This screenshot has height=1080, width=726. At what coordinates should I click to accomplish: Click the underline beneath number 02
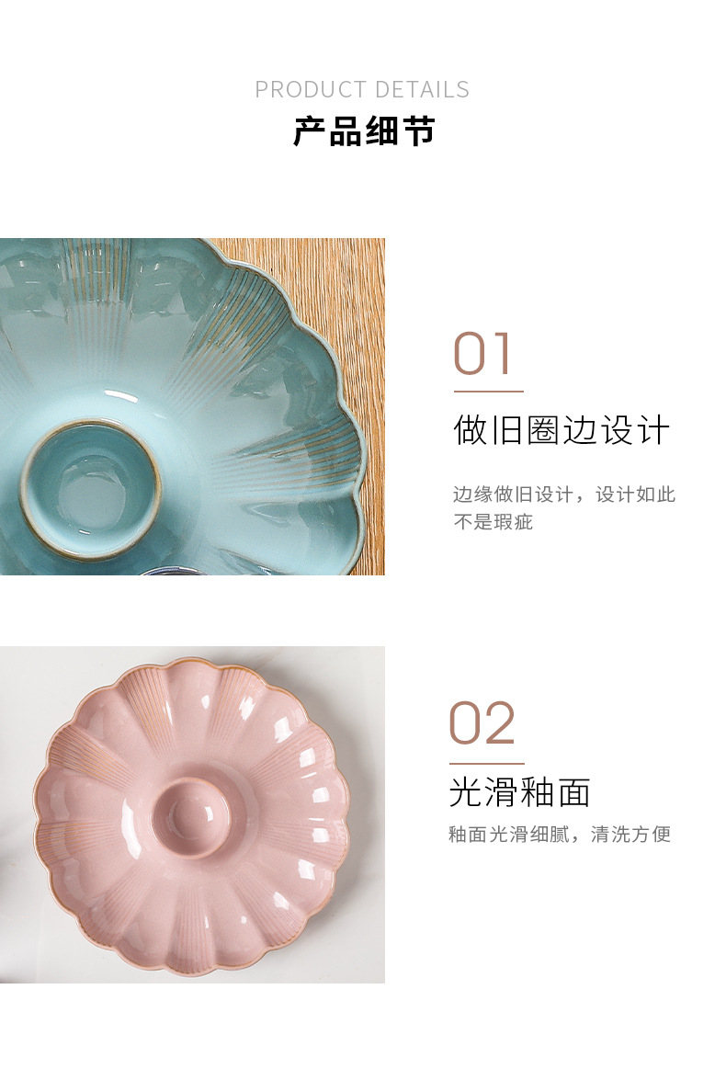[x=486, y=763]
